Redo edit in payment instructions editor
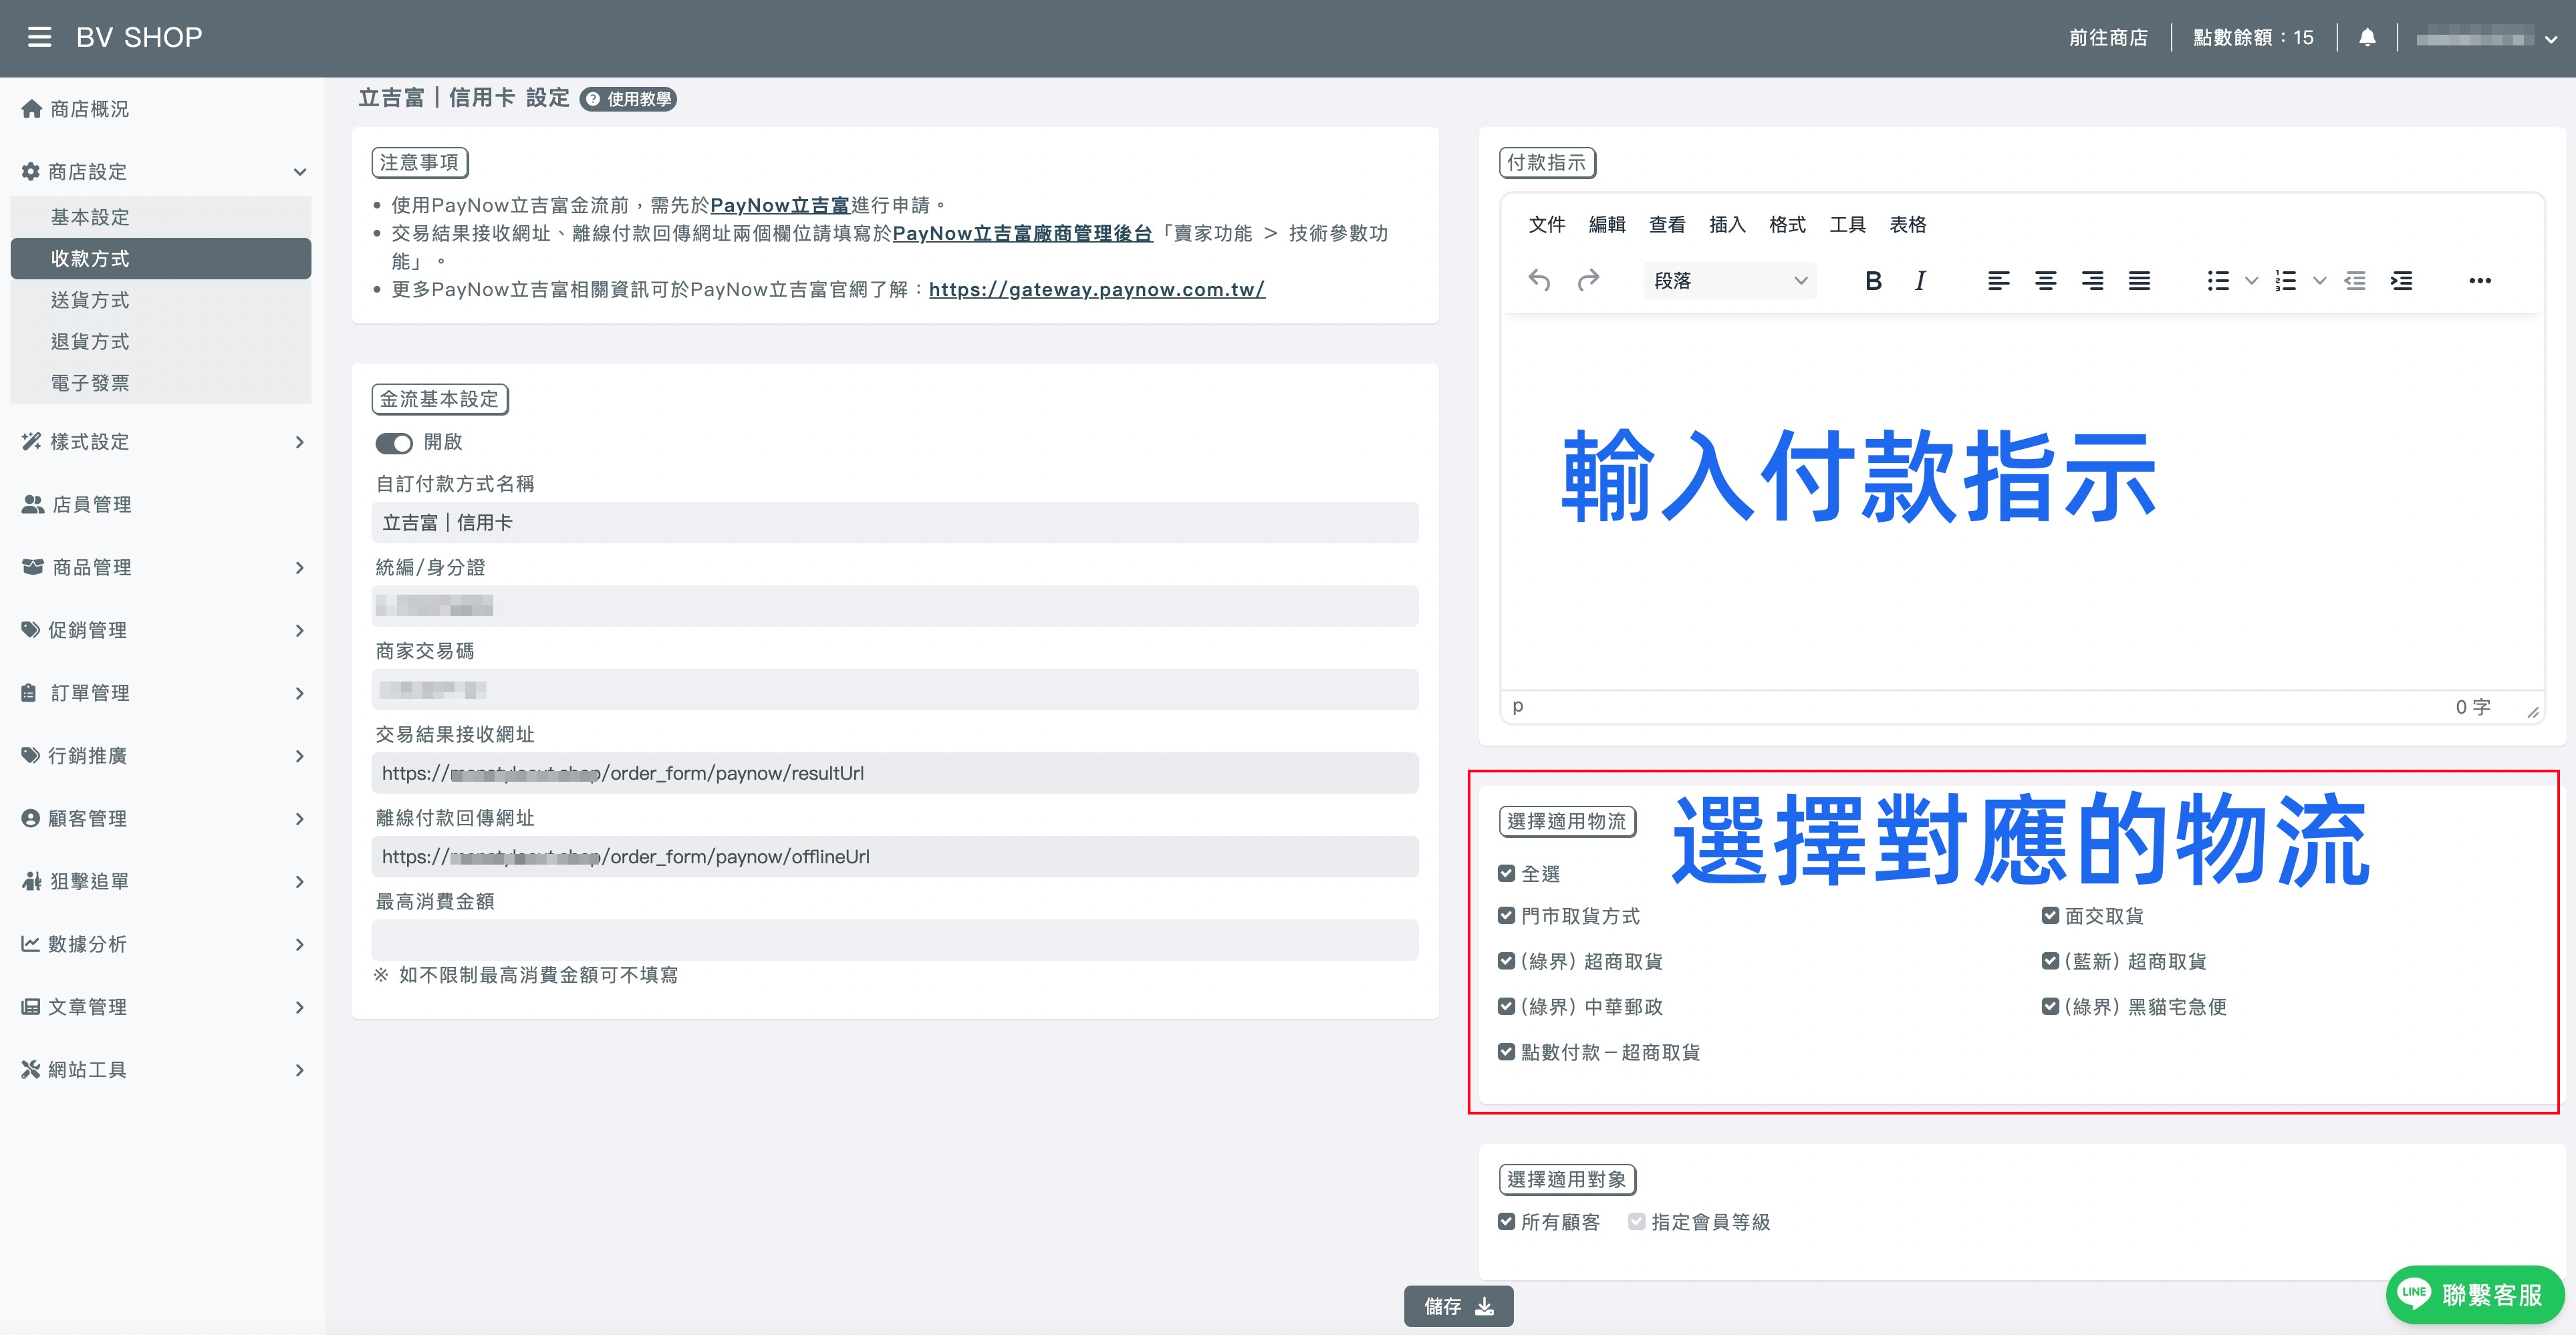 pyautogui.click(x=1588, y=281)
